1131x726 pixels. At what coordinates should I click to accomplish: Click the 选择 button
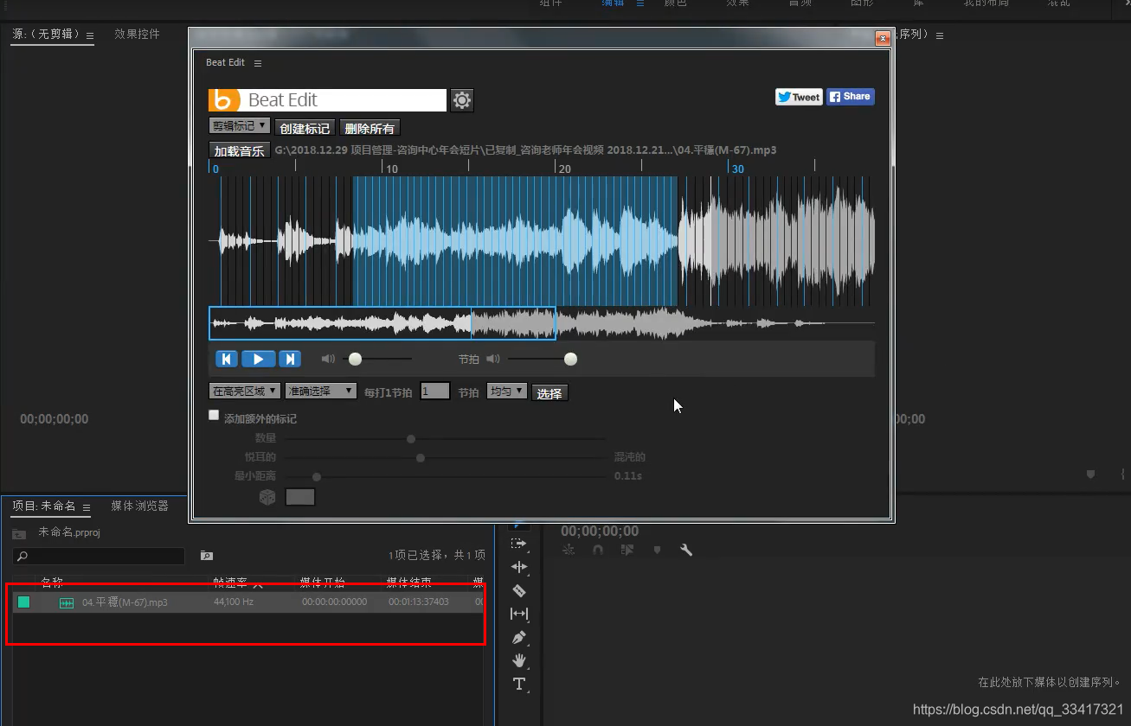[549, 393]
